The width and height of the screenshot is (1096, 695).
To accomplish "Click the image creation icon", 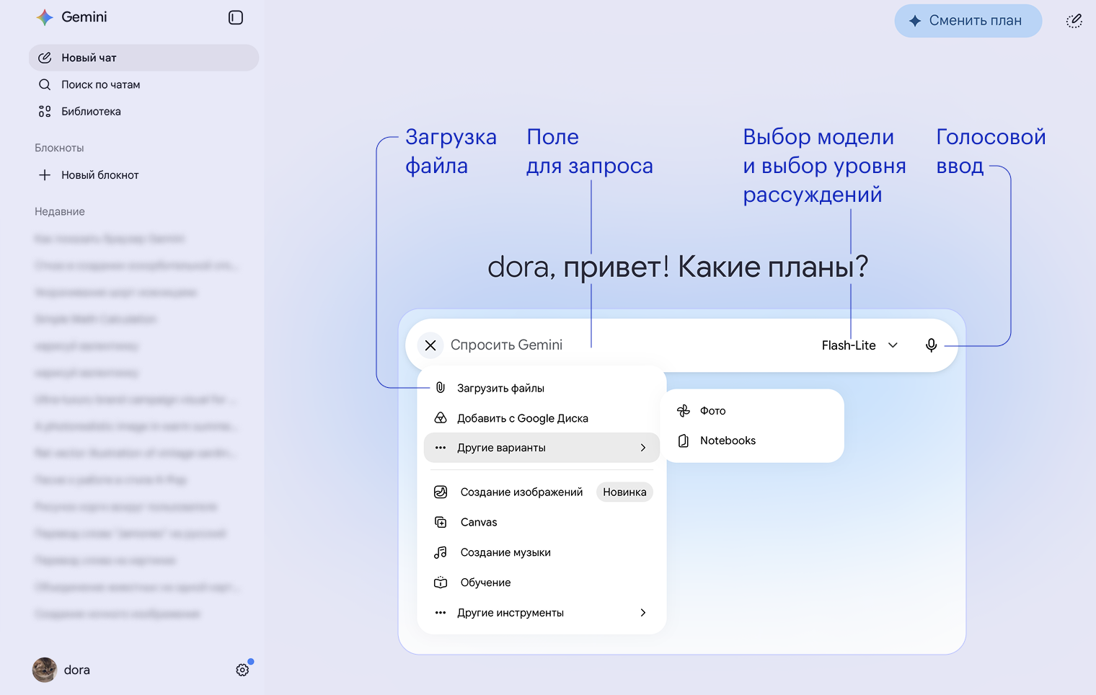I will click(x=441, y=492).
